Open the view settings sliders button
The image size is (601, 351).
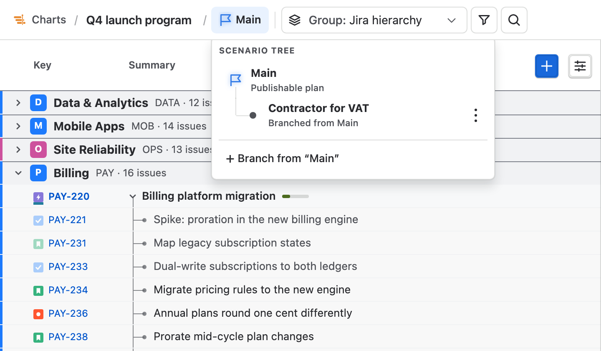pyautogui.click(x=580, y=66)
